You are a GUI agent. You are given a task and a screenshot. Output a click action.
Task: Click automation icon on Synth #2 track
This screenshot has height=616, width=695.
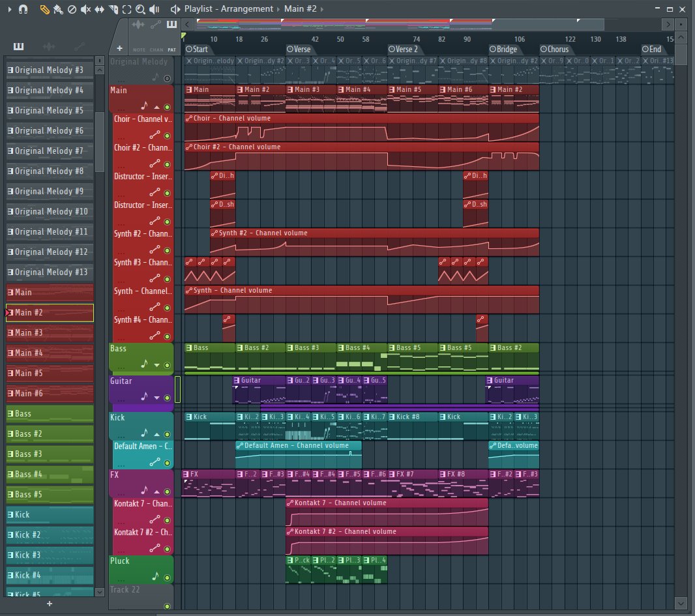(155, 250)
